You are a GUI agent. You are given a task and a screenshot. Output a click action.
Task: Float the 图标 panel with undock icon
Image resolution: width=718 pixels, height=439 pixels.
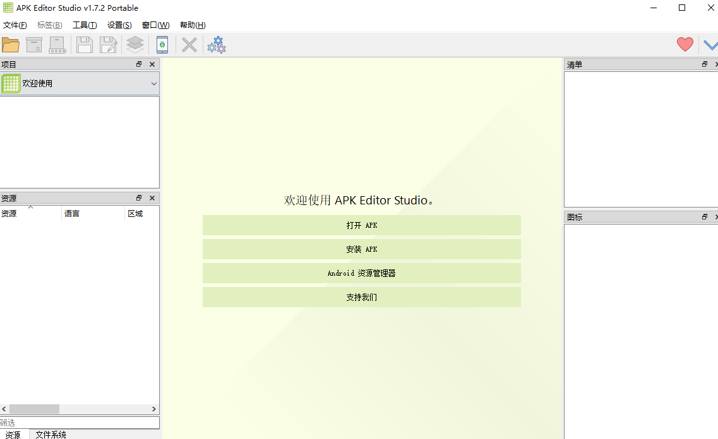click(x=705, y=217)
